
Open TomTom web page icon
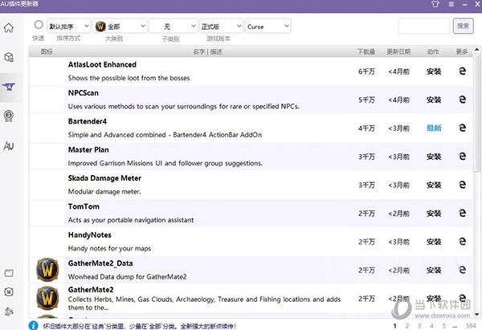462,213
